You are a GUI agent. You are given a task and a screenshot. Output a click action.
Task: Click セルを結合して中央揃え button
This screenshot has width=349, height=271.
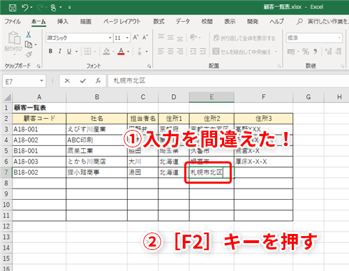coord(242,52)
